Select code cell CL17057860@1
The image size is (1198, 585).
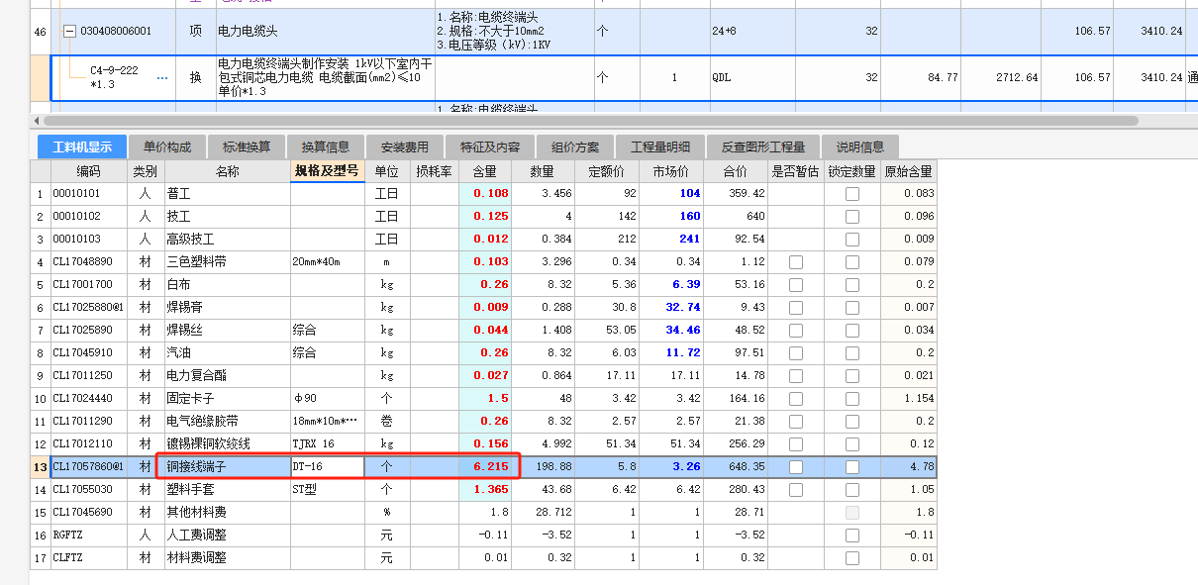tap(89, 466)
